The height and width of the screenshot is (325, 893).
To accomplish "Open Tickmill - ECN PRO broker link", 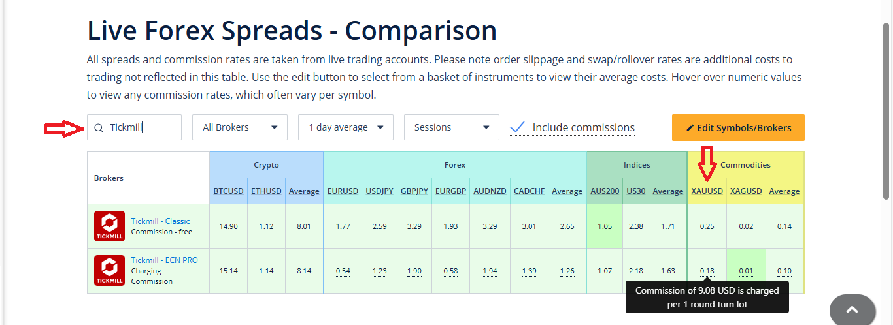I will tap(165, 260).
